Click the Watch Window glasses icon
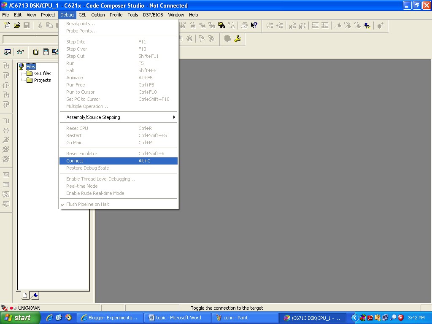Image resolution: width=432 pixels, height=324 pixels. (20, 52)
